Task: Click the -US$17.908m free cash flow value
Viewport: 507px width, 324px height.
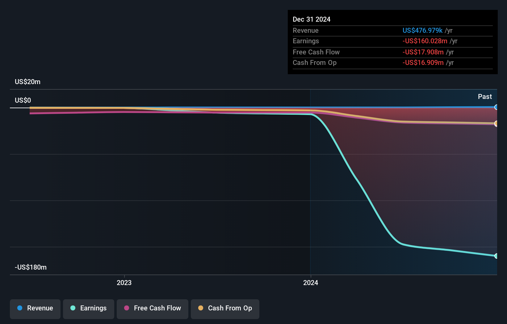Action: [x=423, y=52]
